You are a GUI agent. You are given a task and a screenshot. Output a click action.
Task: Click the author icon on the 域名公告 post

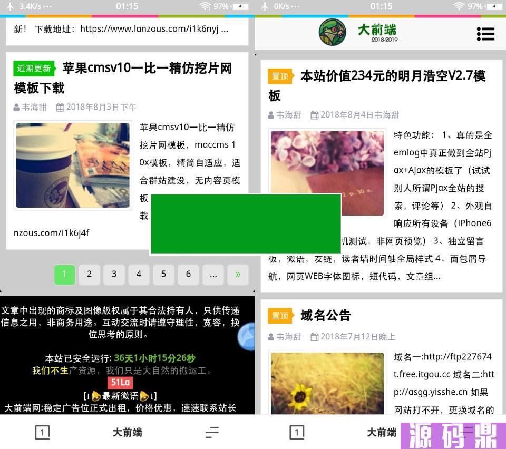(x=271, y=337)
